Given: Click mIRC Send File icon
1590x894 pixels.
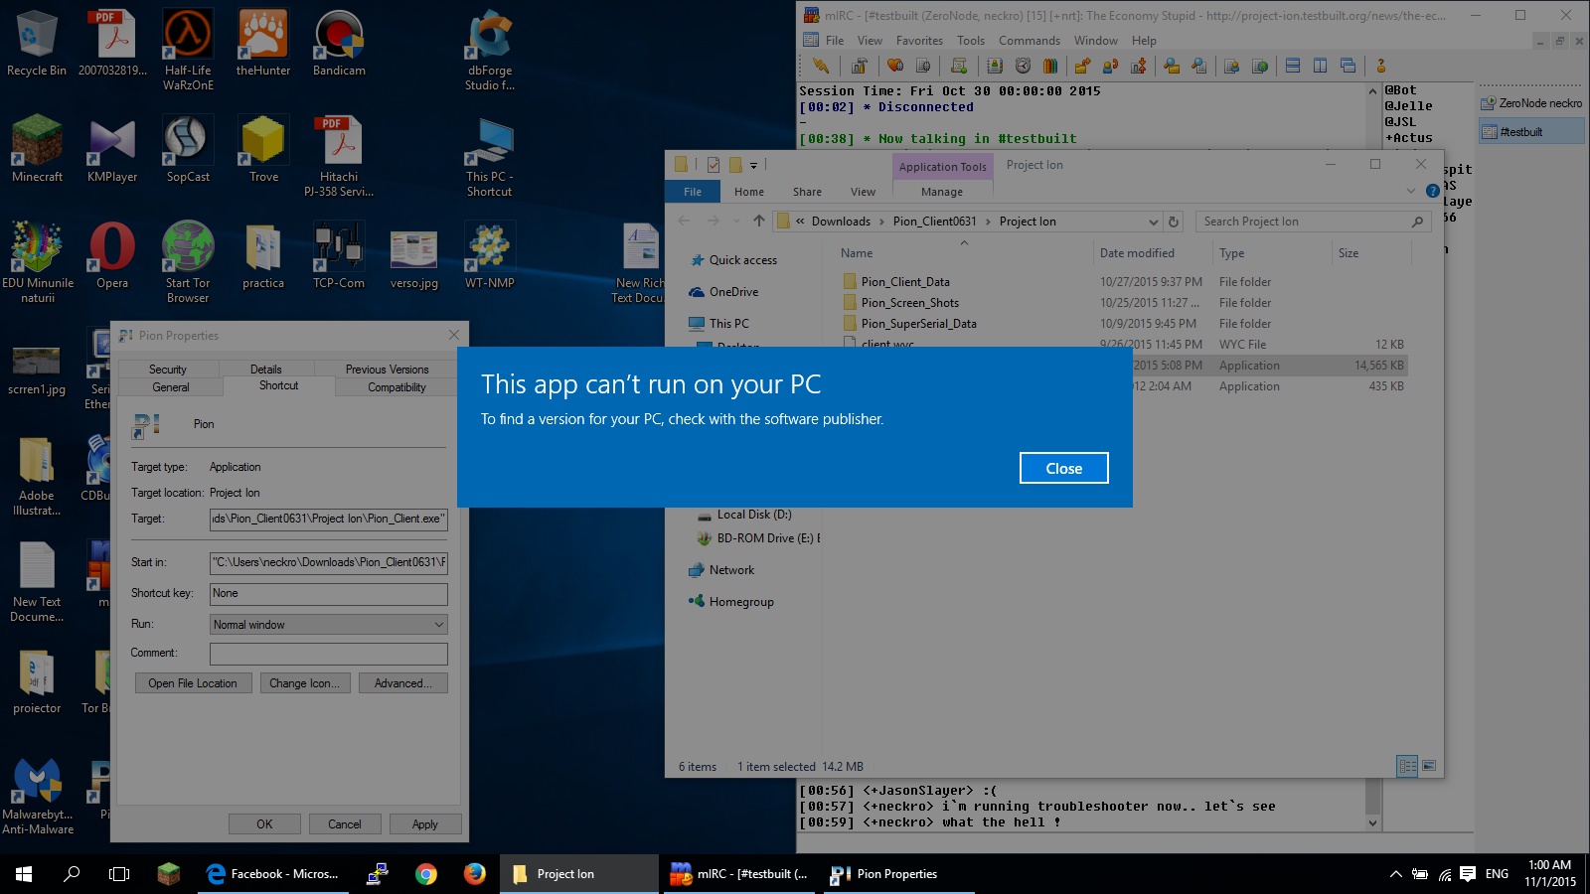Looking at the screenshot, I should coord(1082,66).
